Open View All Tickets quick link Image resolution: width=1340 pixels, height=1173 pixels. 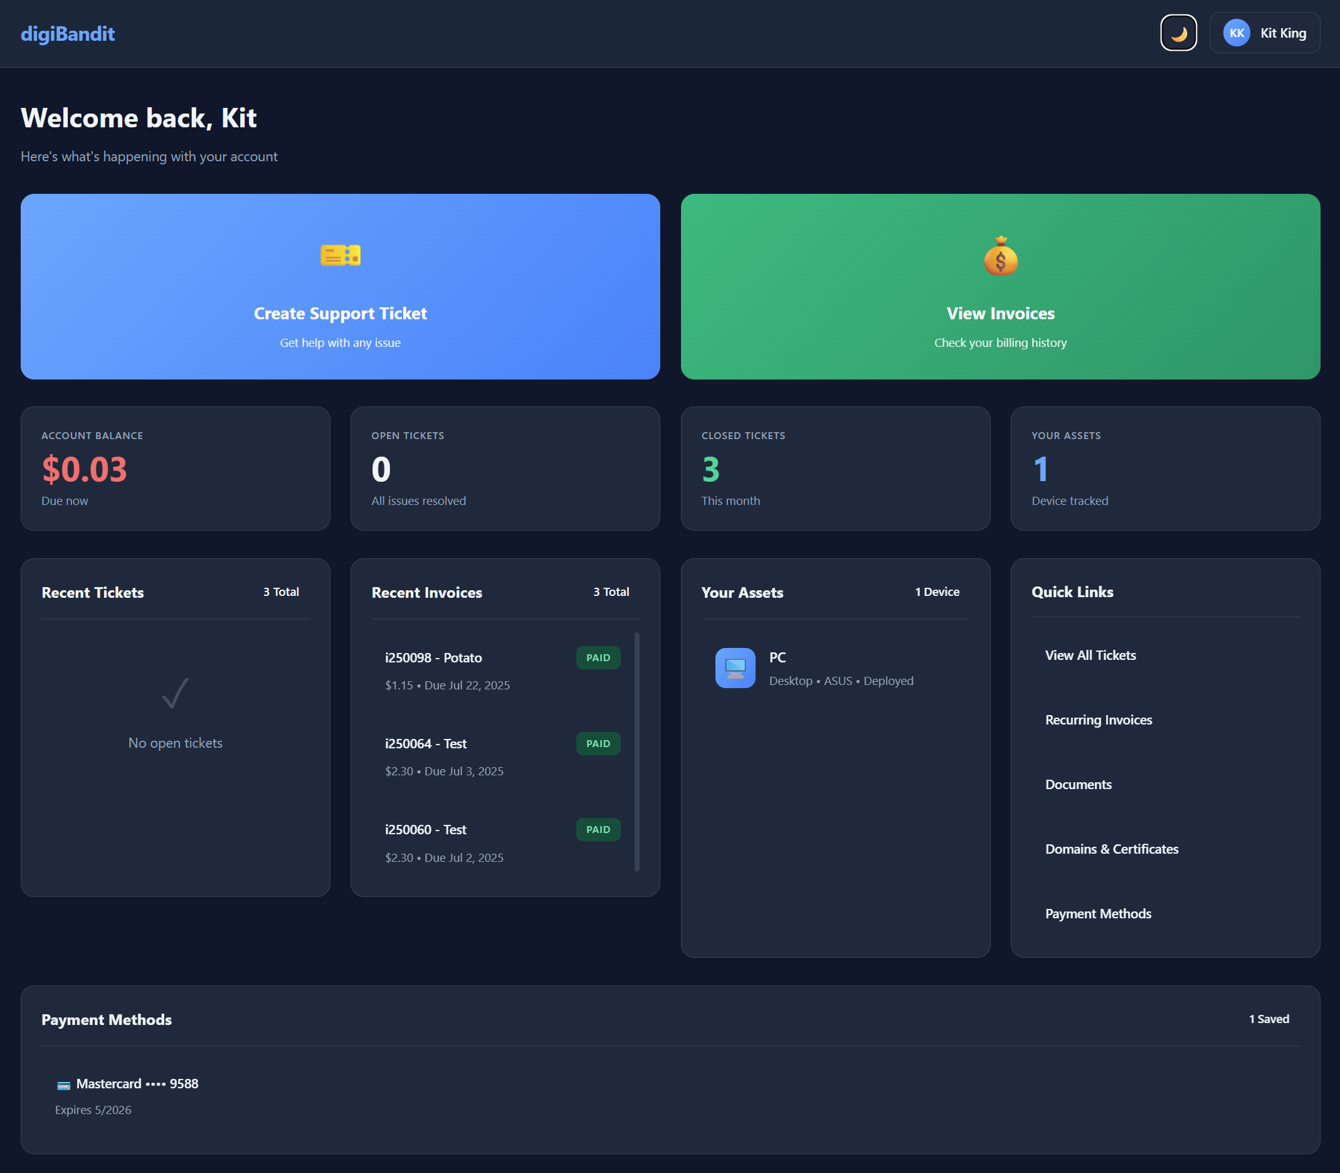click(x=1090, y=655)
